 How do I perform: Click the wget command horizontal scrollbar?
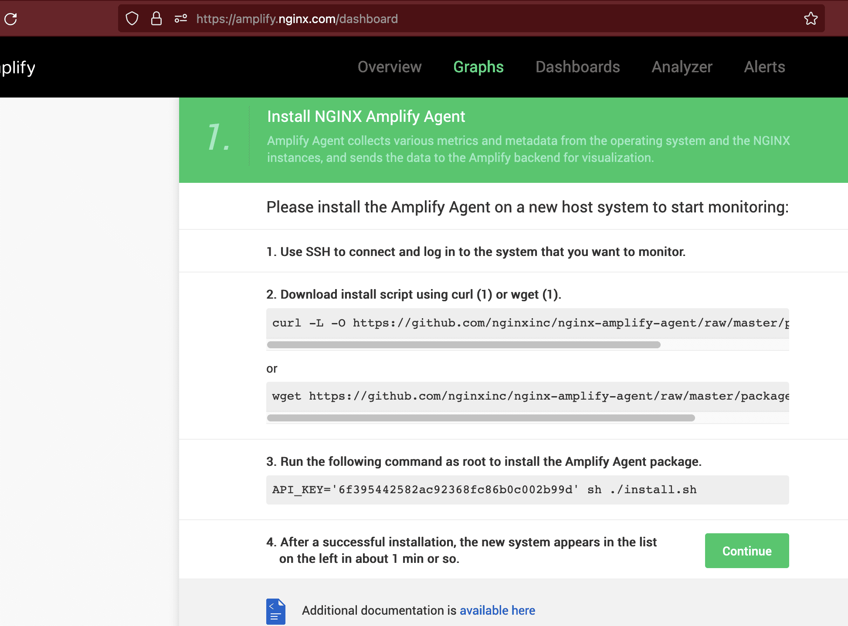click(x=481, y=418)
